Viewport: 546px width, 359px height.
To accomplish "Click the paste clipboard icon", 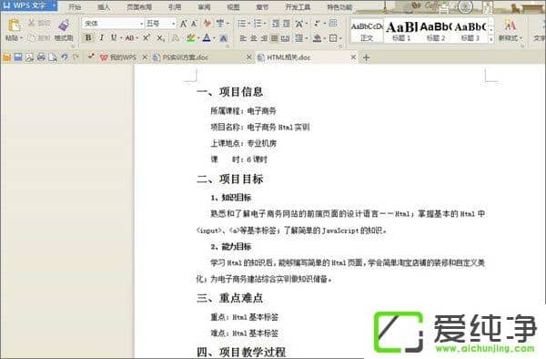I will pyautogui.click(x=14, y=26).
